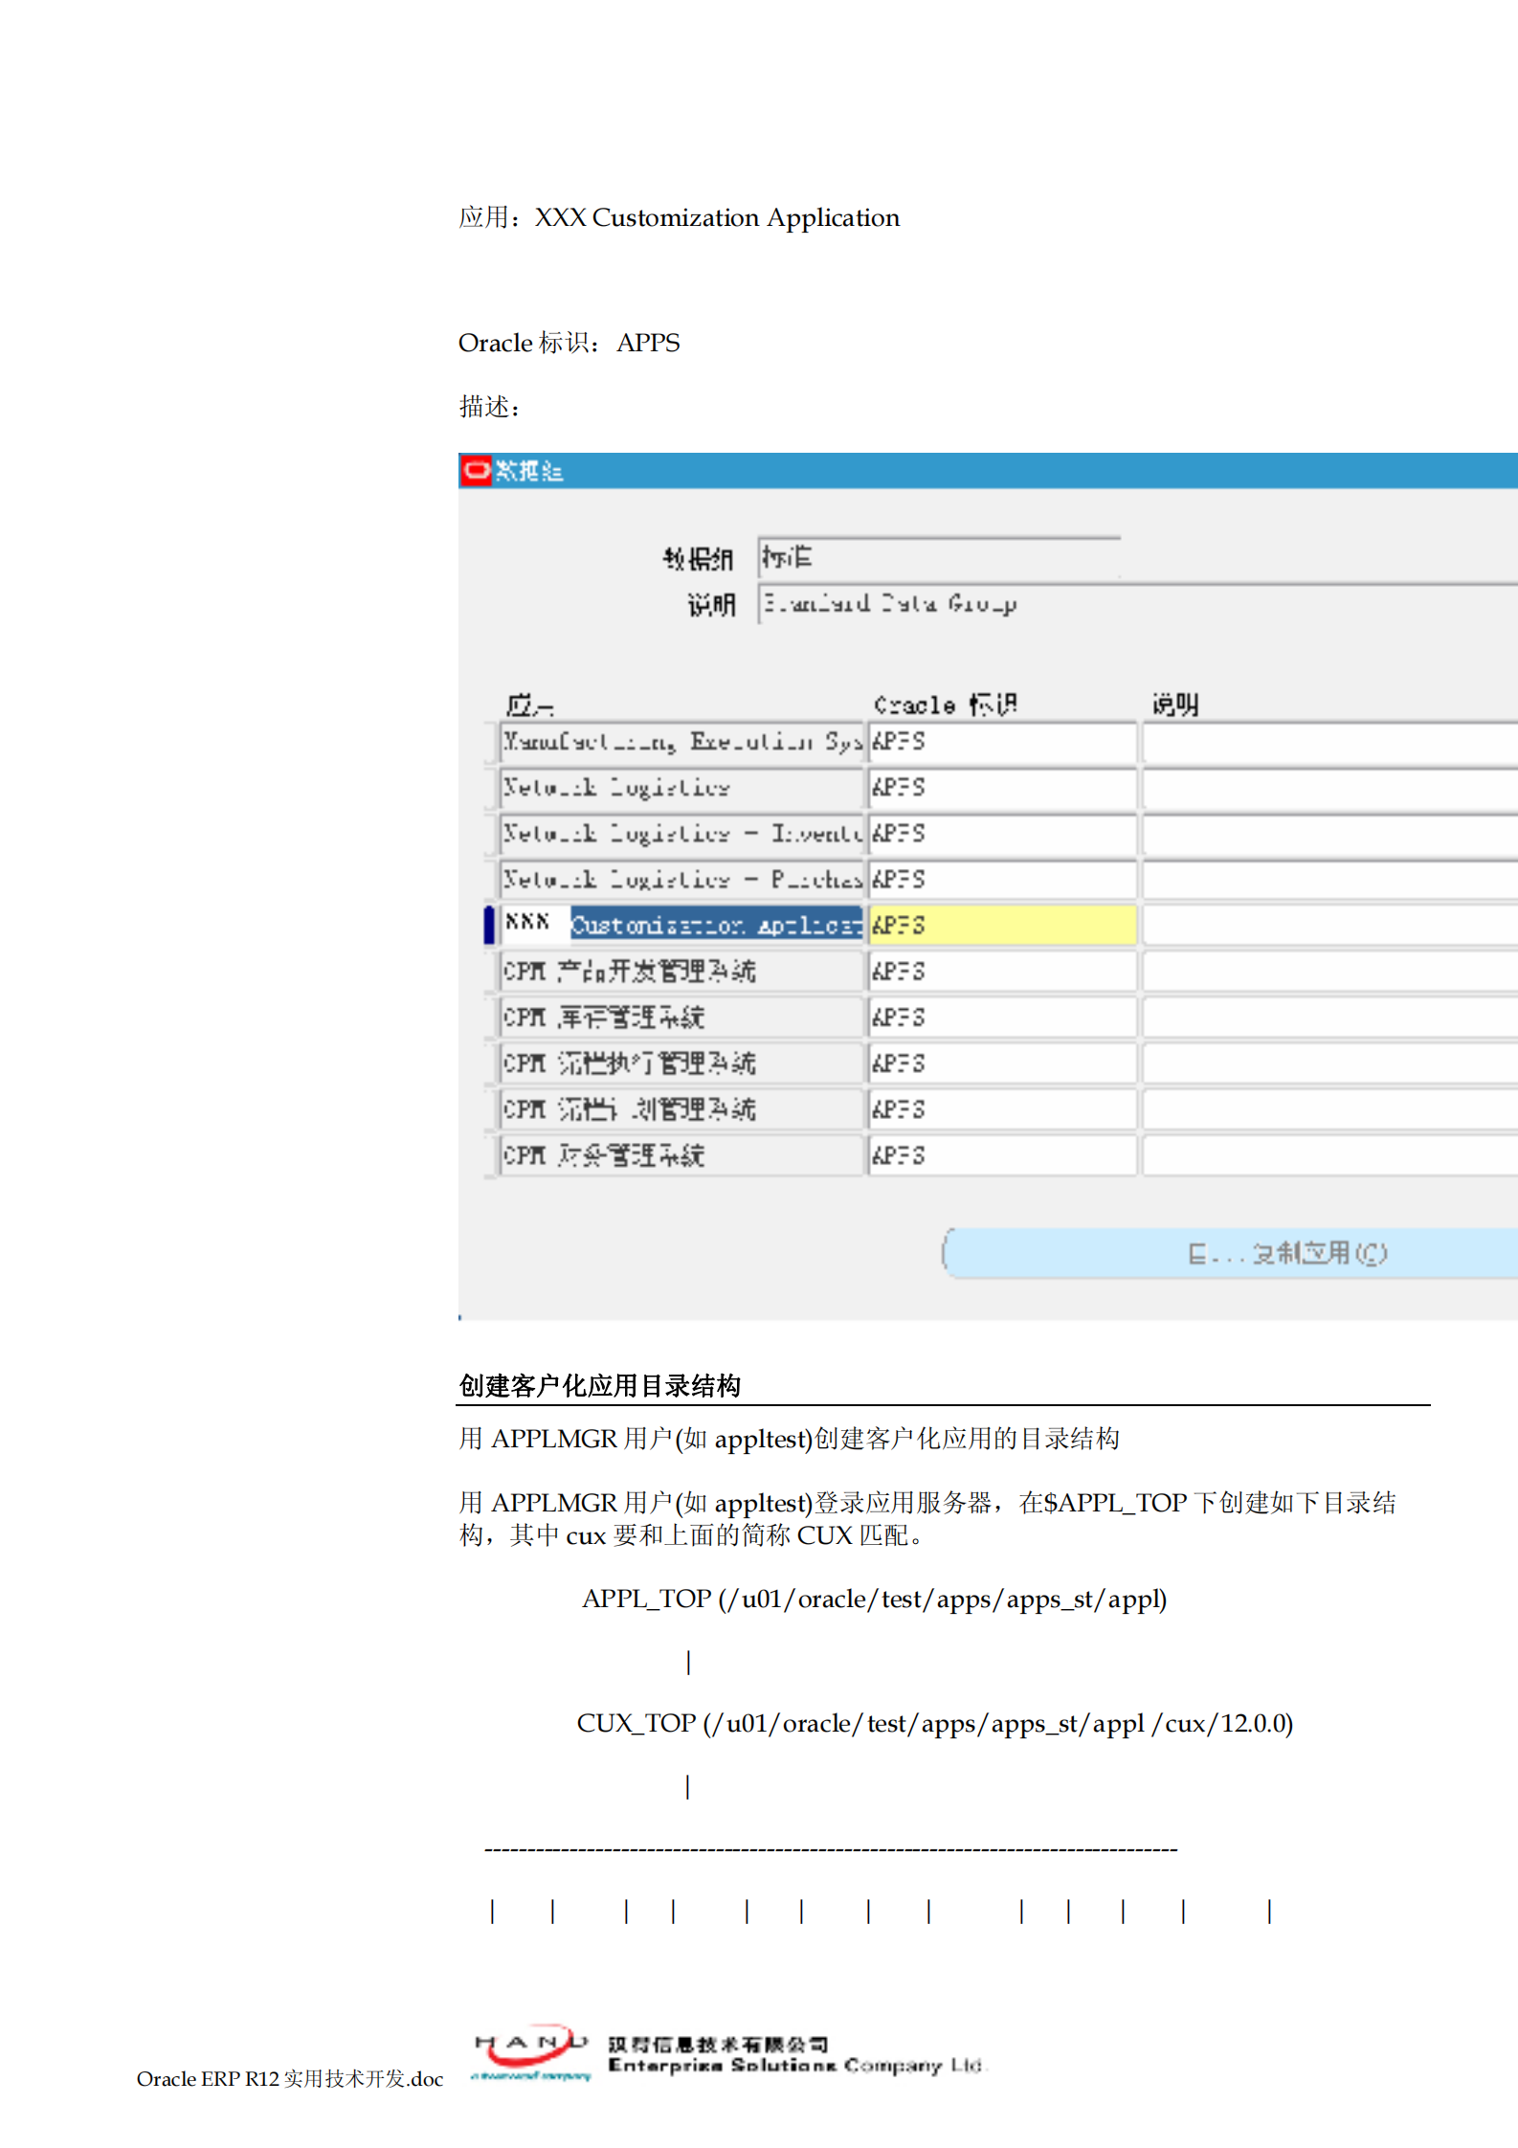Image resolution: width=1518 pixels, height=2148 pixels.
Task: Click the red Oracle icon in the form title bar
Action: 476,471
